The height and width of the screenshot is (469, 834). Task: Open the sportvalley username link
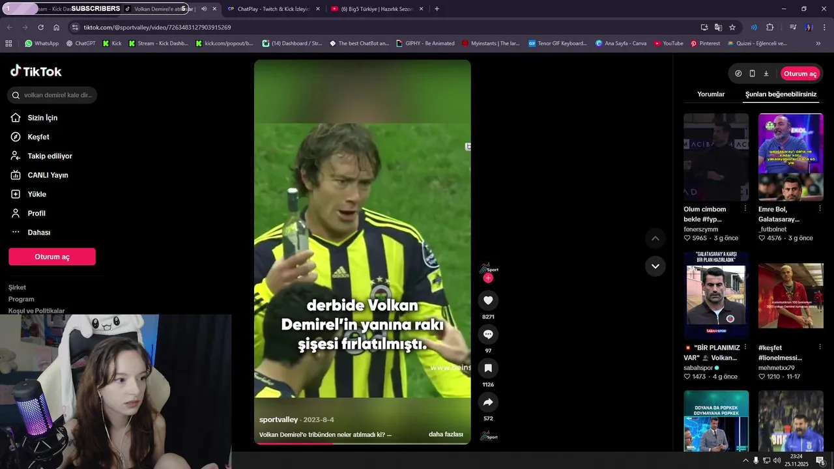pyautogui.click(x=278, y=419)
